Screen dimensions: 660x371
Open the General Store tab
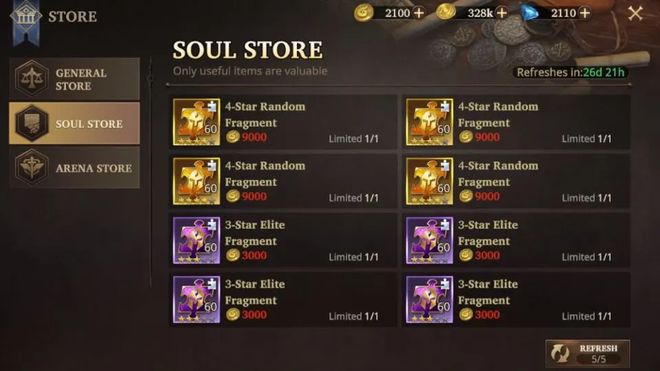(74, 78)
